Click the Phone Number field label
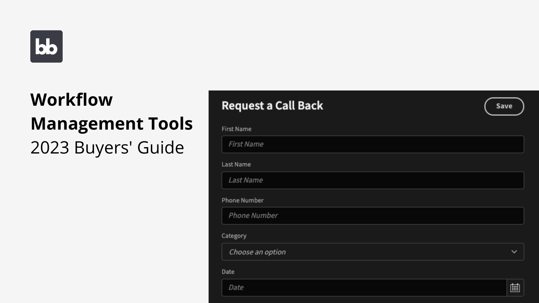This screenshot has width=539, height=303. pyautogui.click(x=242, y=200)
